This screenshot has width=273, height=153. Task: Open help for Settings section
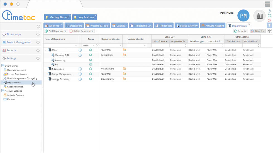(x=38, y=58)
